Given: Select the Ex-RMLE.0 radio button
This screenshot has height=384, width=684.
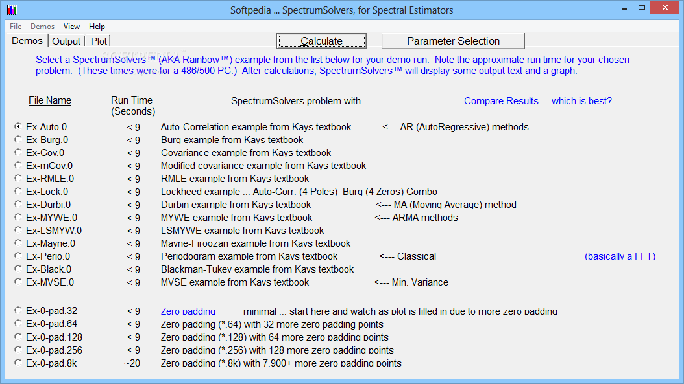Looking at the screenshot, I should (18, 178).
